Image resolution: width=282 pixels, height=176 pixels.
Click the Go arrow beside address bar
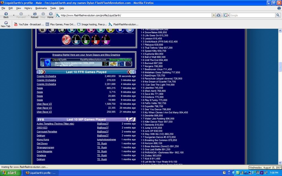(x=218, y=15)
